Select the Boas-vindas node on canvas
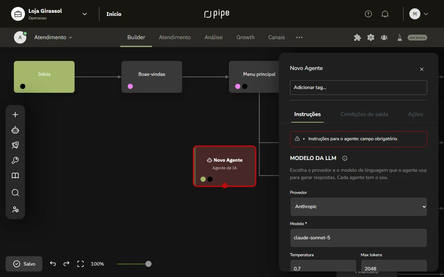The height and width of the screenshot is (277, 444). (x=152, y=77)
